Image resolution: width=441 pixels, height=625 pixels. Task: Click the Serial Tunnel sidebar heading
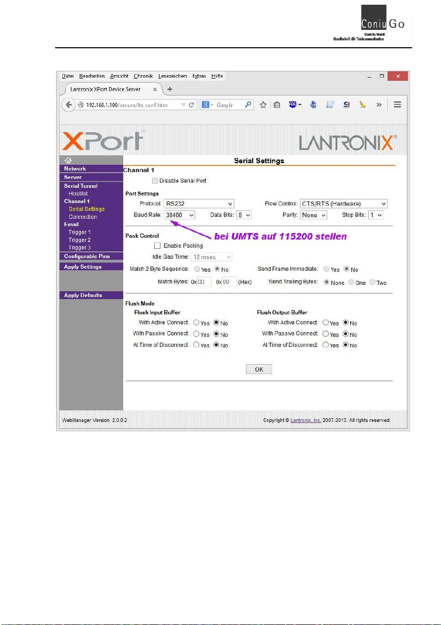coord(81,186)
